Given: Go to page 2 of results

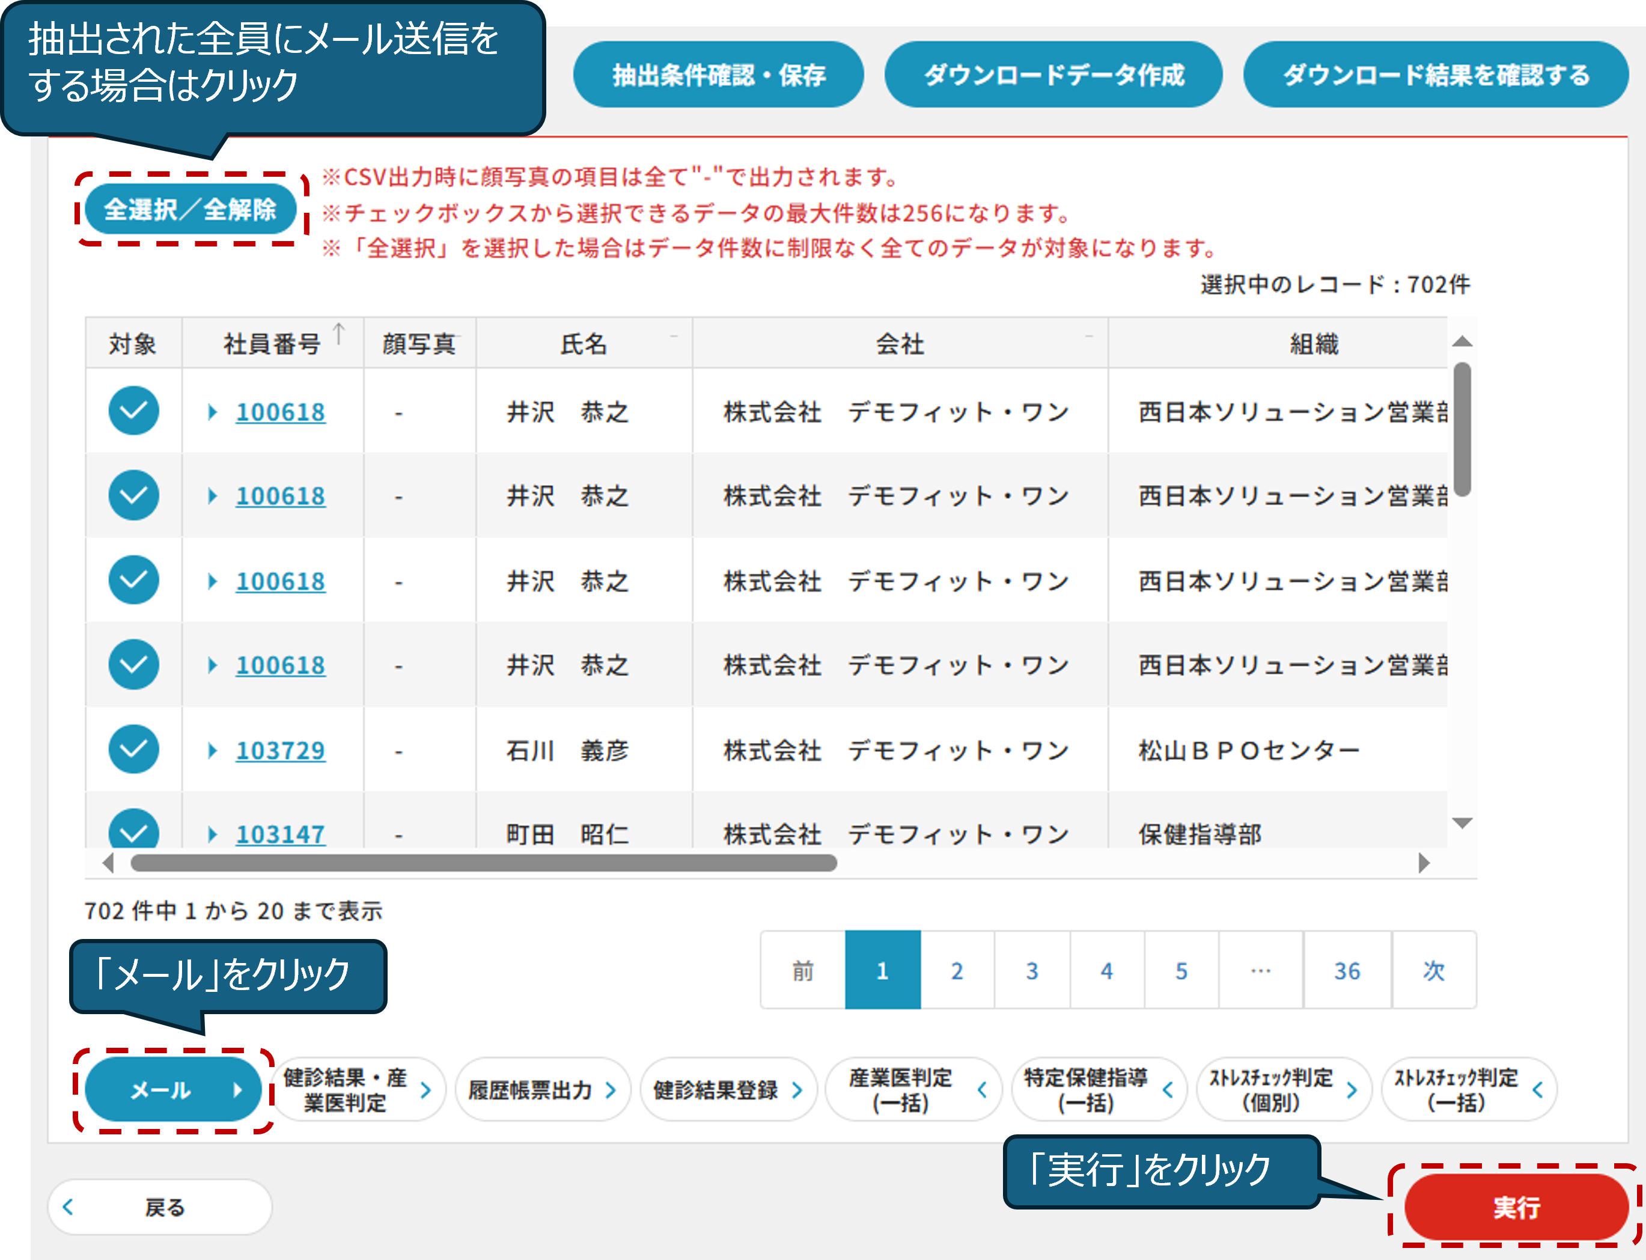Looking at the screenshot, I should (x=957, y=970).
